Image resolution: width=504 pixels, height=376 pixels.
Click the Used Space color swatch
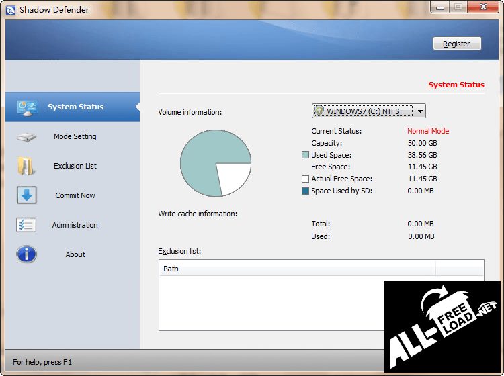point(306,156)
